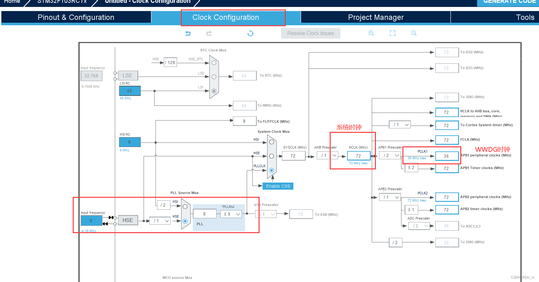Click the APB2 timer X 1 multiplier box
539x282 pixels.
411,210
